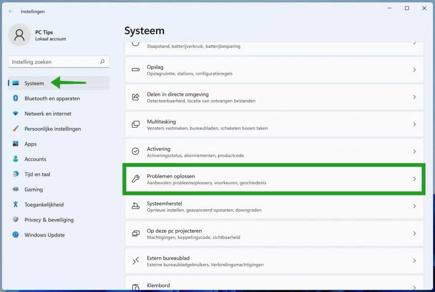
Task: Open chevron on Delen in directe omgeving
Action: pos(414,97)
